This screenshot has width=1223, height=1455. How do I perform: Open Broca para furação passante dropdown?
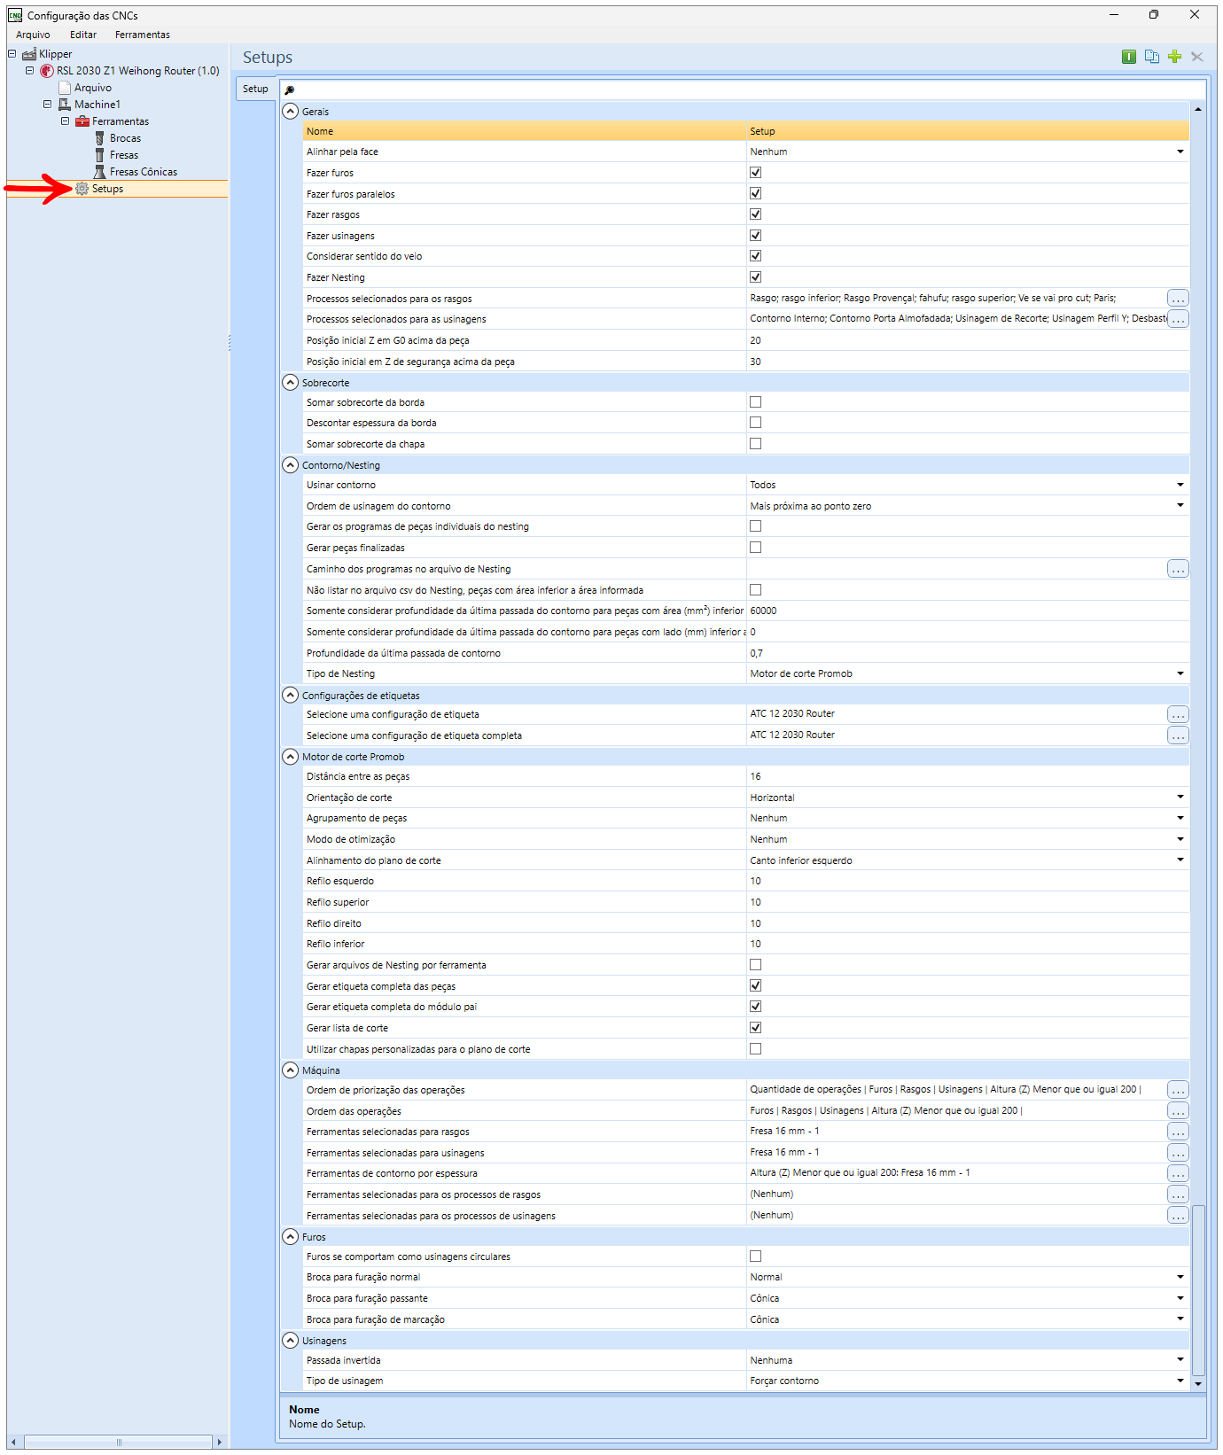1180,1298
